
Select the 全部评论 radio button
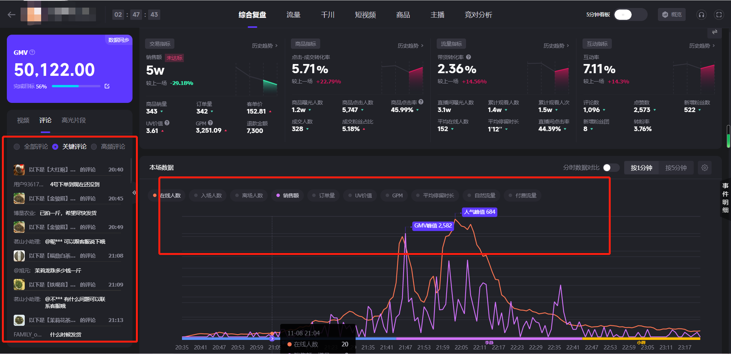coord(17,147)
